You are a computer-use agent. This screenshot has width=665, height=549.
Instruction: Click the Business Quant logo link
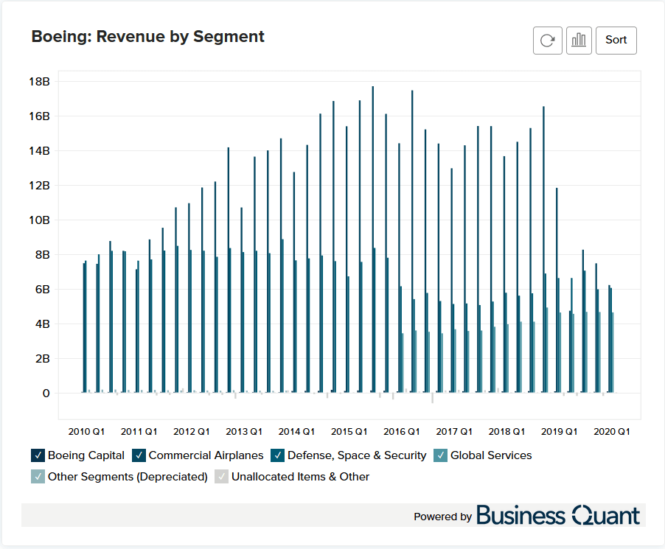click(558, 516)
